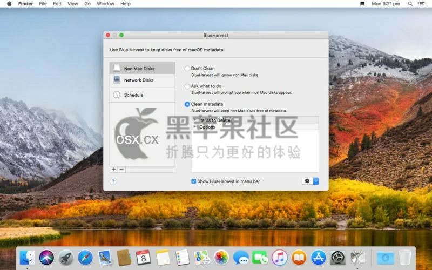Open Spotlight search in menu bar

click(x=410, y=4)
